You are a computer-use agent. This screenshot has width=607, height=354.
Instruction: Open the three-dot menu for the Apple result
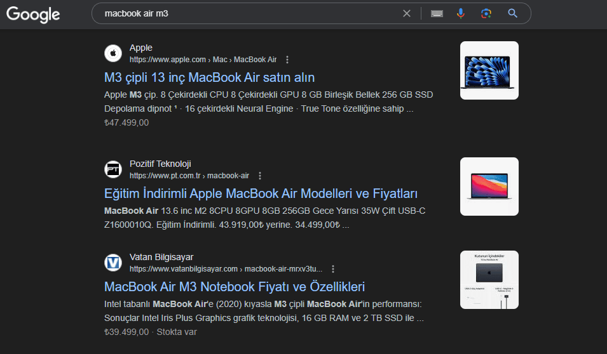click(287, 60)
